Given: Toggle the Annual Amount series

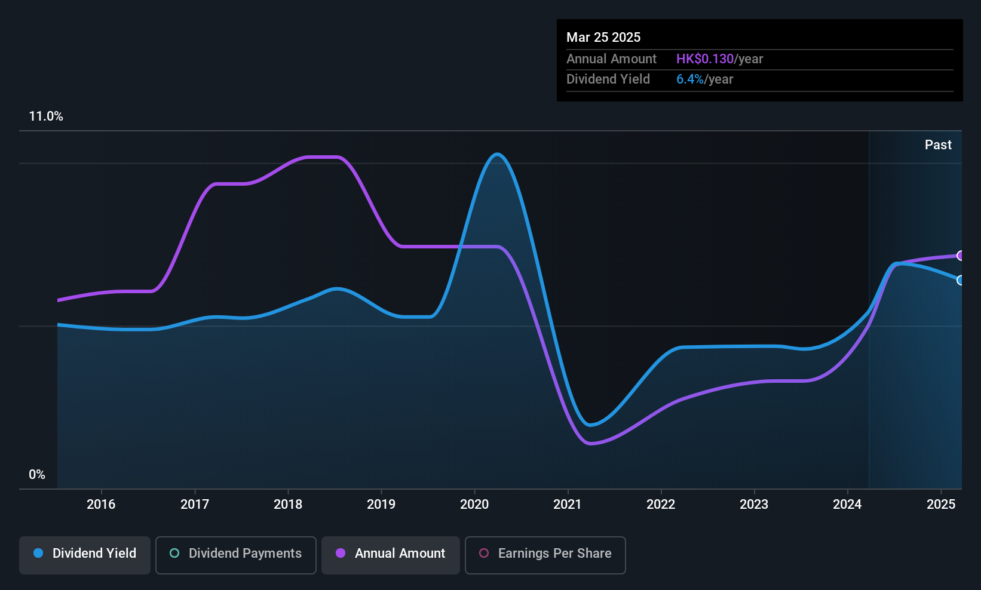Looking at the screenshot, I should [x=391, y=555].
